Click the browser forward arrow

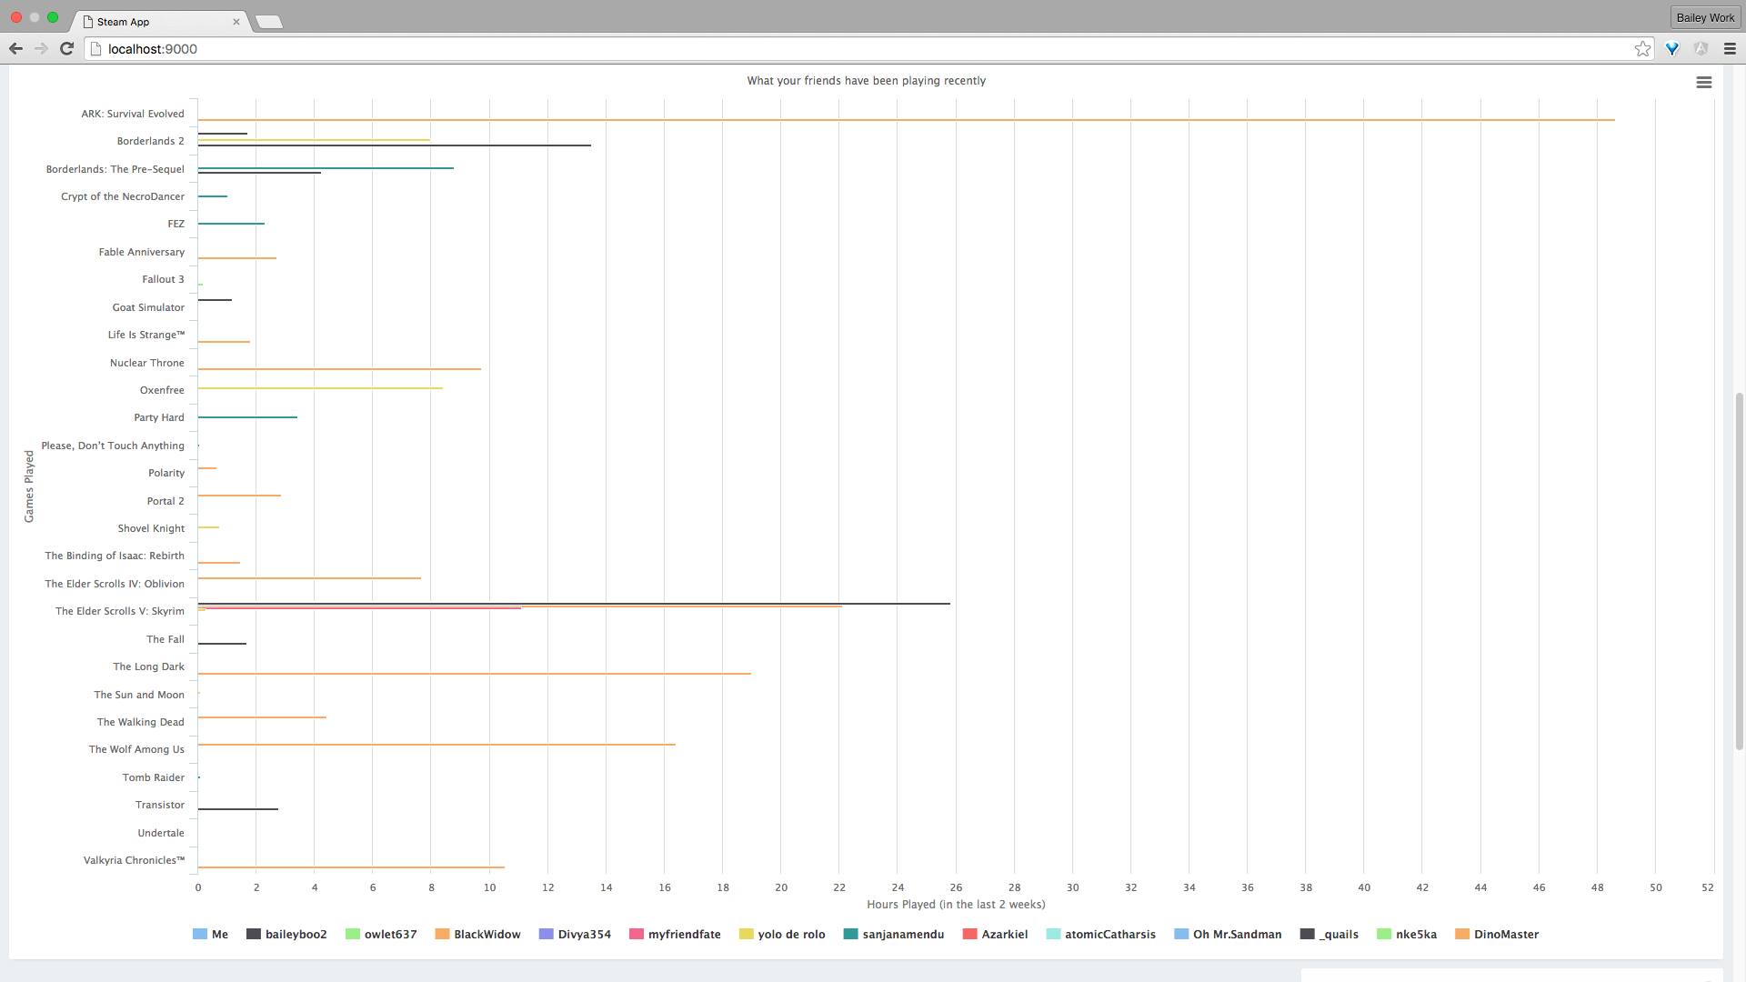[x=41, y=49]
